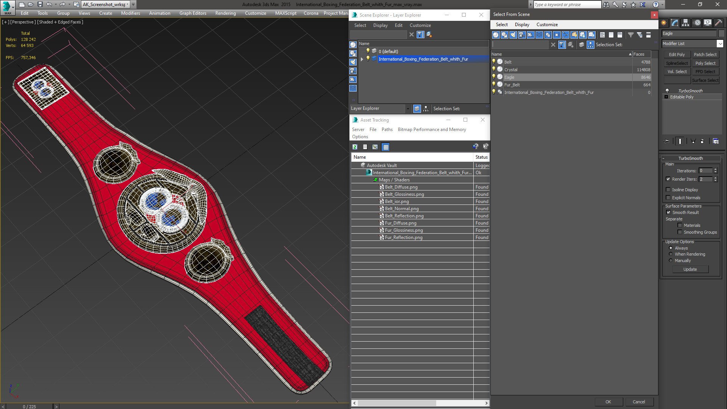Click Configure Modifier Sets icon
Viewport: 727px width, 409px height.
(716, 141)
